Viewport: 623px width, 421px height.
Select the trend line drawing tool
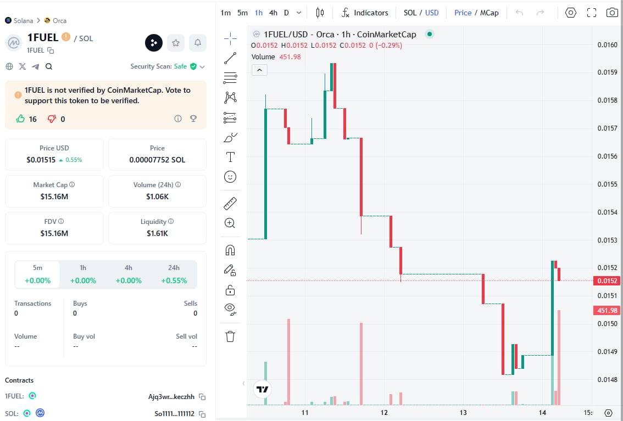pyautogui.click(x=230, y=58)
